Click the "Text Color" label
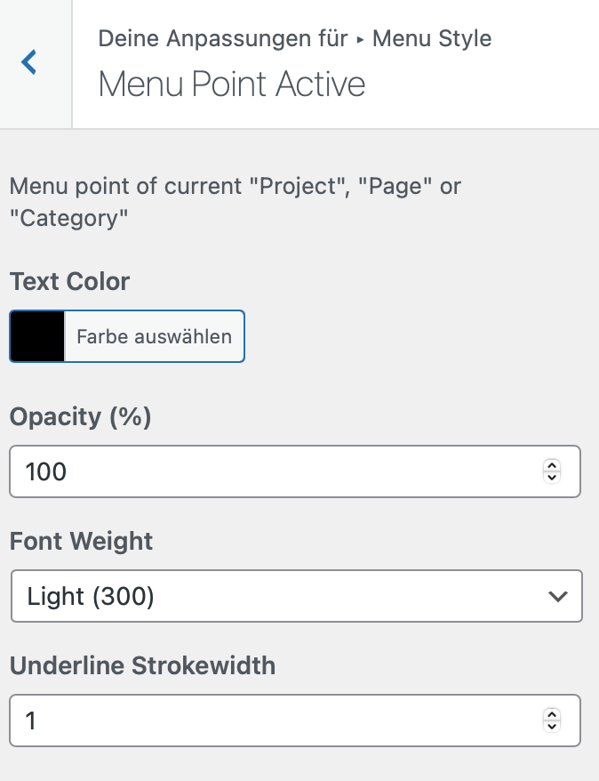The height and width of the screenshot is (781, 599). (69, 282)
